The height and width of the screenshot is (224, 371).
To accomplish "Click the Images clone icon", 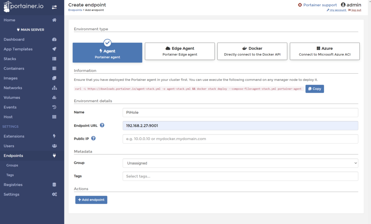I will tap(54, 78).
